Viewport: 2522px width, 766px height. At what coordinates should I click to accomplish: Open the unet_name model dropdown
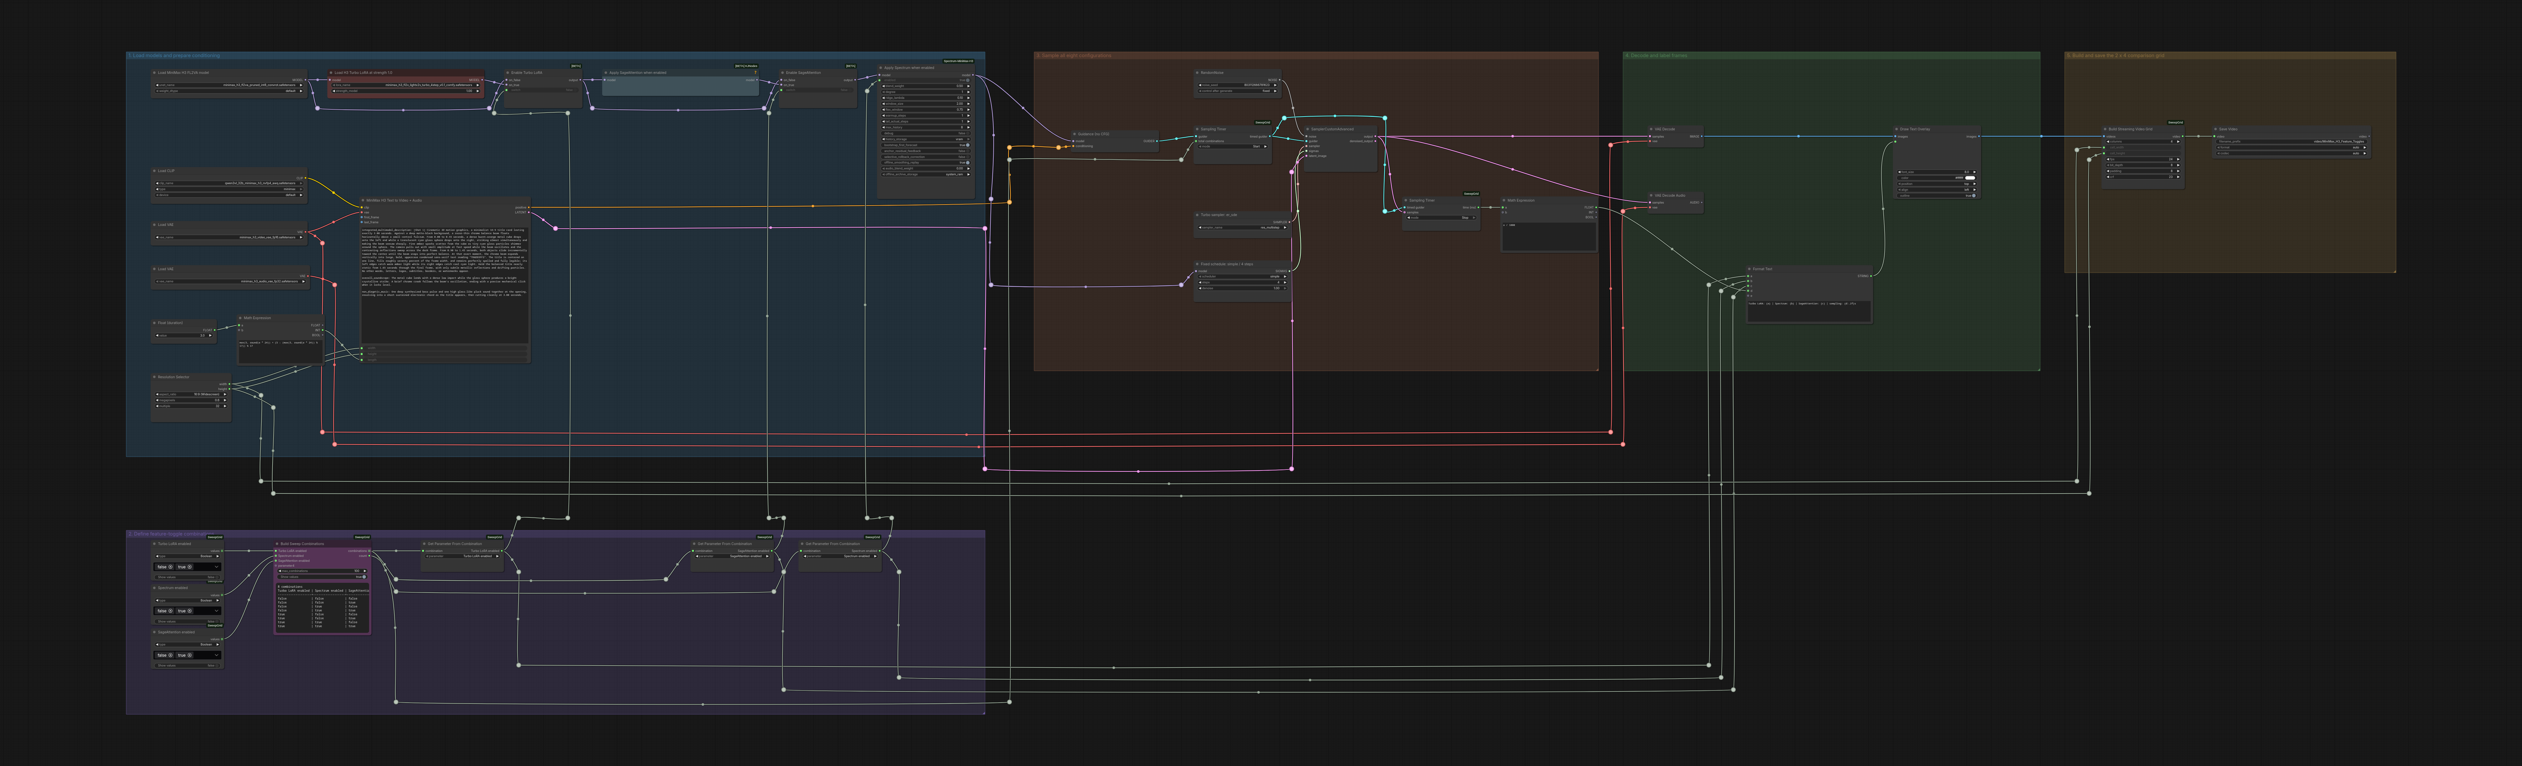point(229,85)
